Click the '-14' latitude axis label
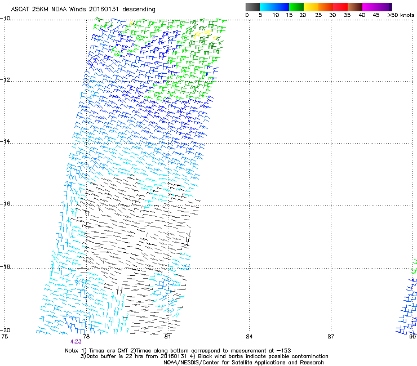 click(5, 141)
